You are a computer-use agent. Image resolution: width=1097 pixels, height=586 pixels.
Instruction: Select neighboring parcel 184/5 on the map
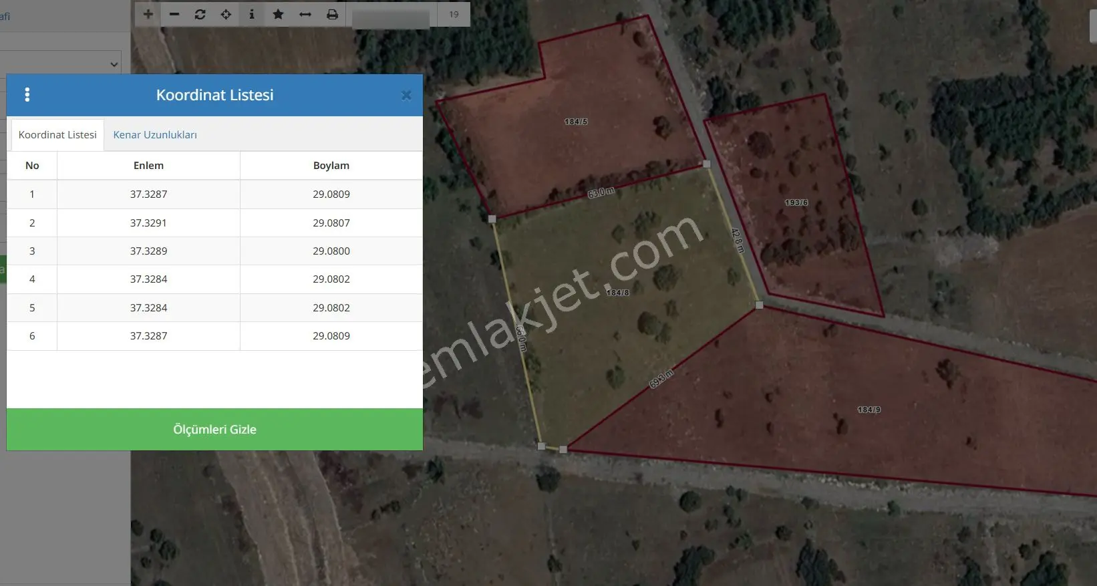click(576, 122)
